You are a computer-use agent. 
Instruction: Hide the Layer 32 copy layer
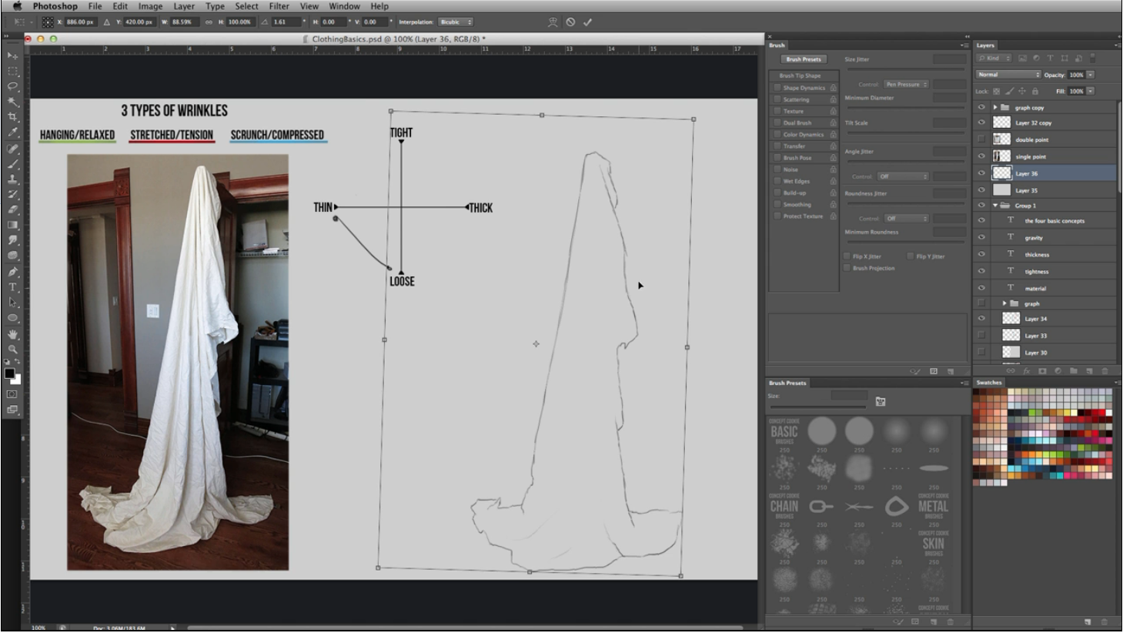coord(981,122)
